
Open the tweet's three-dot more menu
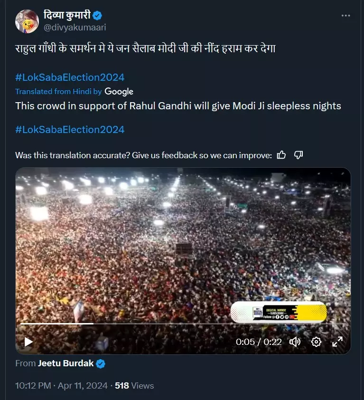pos(346,16)
